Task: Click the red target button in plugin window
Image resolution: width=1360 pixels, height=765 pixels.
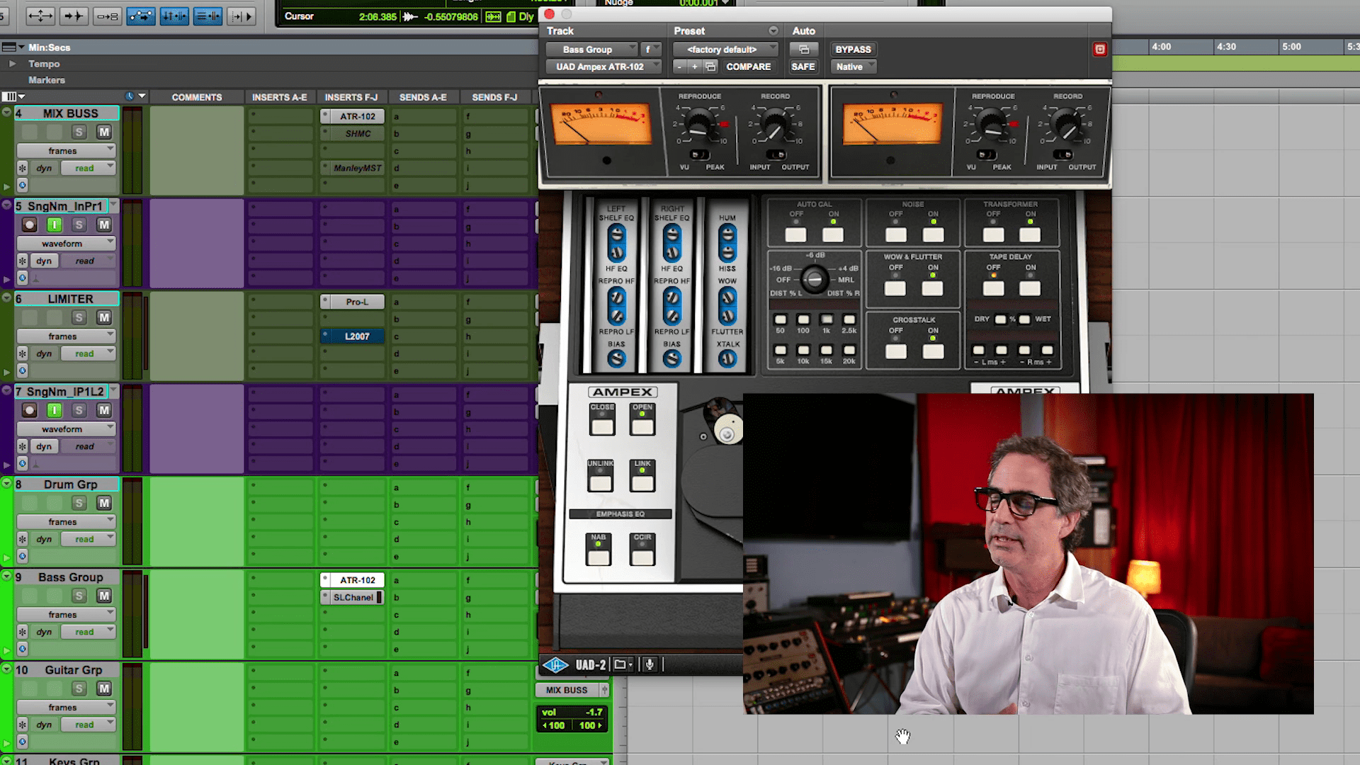Action: [1099, 49]
